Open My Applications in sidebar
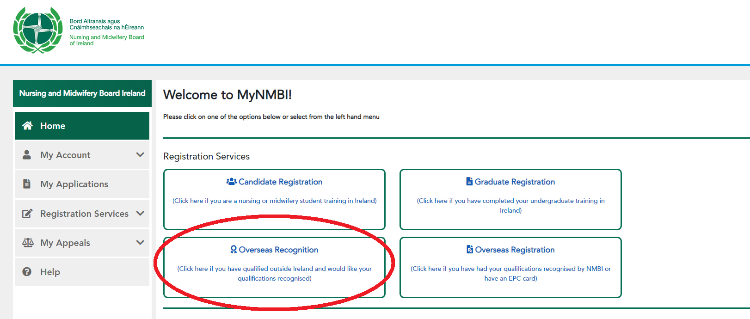The width and height of the screenshot is (750, 319). pos(82,184)
